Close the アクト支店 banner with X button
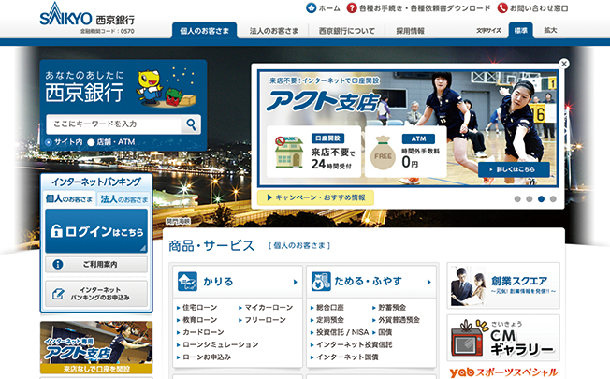 coord(564,64)
